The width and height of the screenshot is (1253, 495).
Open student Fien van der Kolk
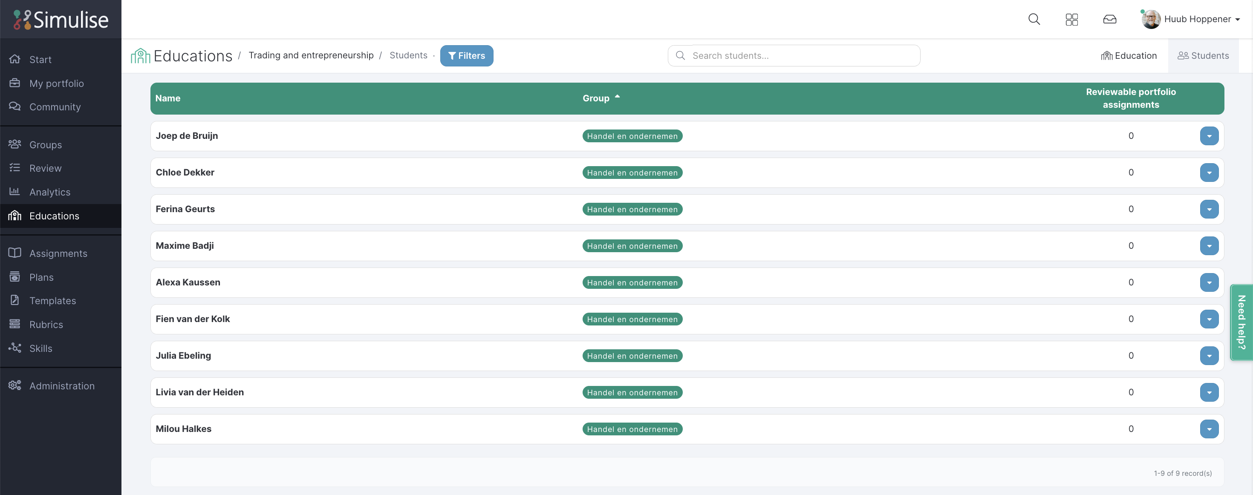(x=193, y=319)
